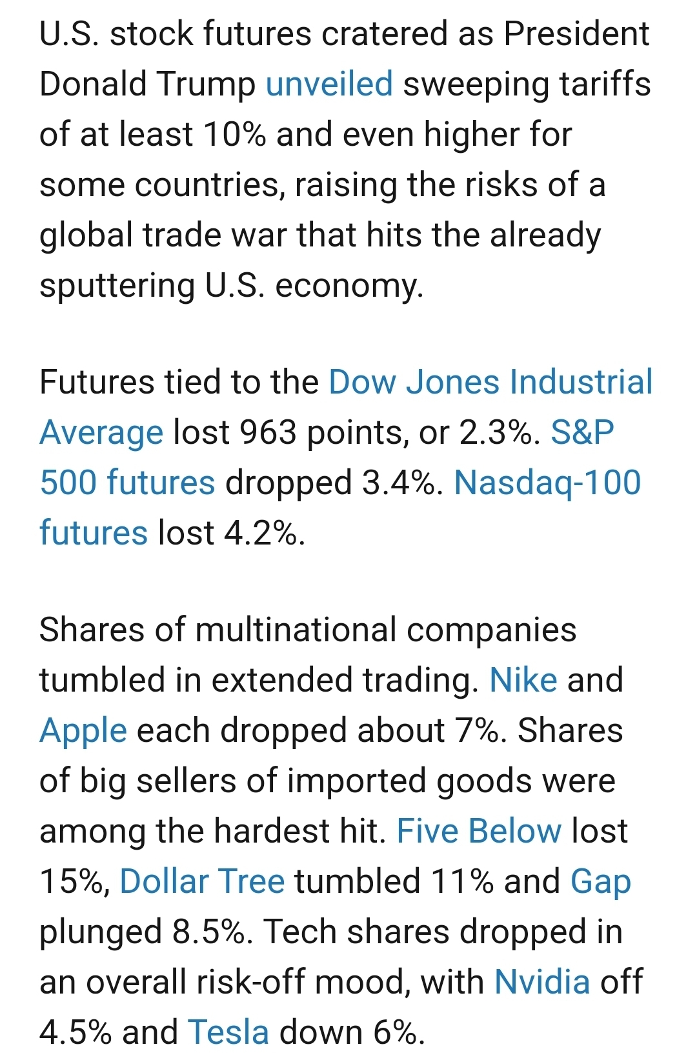Open the Nvidia stock link
Image resolution: width=697 pixels, height=1060 pixels.
pos(541,982)
